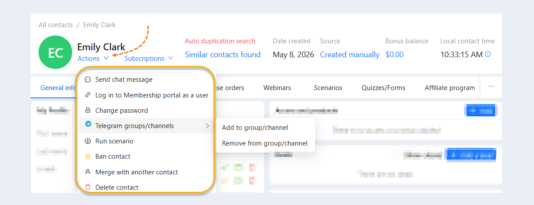Click the red trash icon for Delete contact
The image size is (534, 205).
(x=88, y=187)
